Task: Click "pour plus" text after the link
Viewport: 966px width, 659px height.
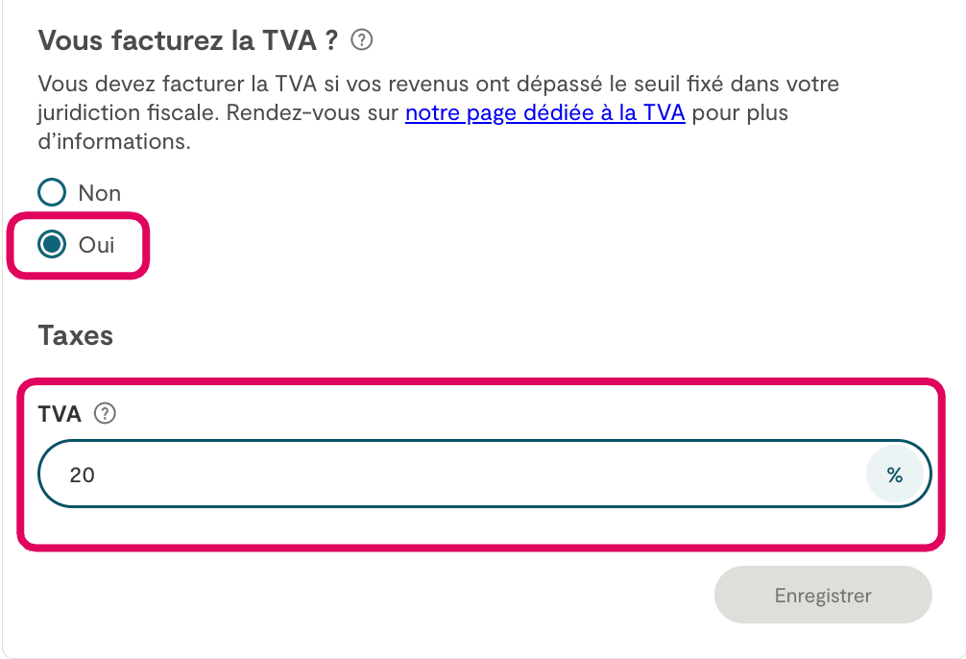Action: (739, 113)
